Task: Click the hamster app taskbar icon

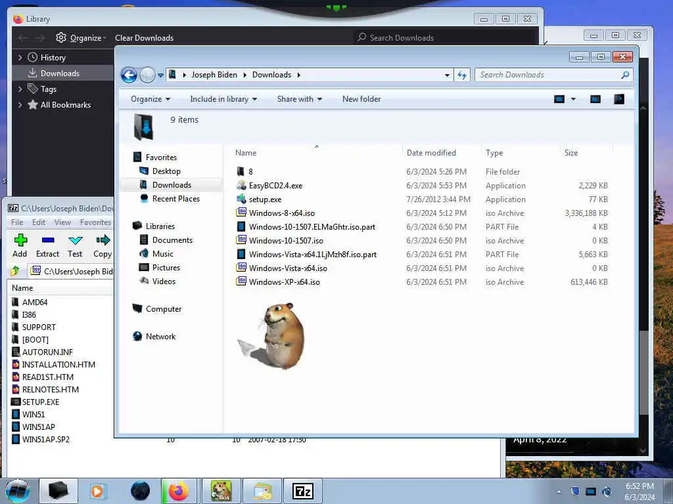Action: [221, 491]
